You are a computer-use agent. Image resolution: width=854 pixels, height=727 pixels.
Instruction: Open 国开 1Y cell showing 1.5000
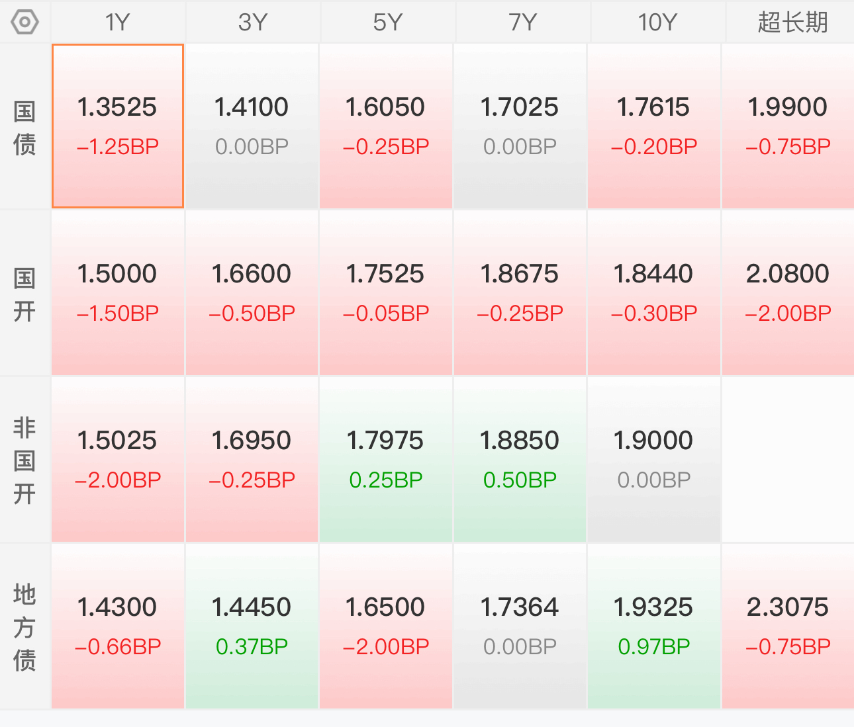coord(118,293)
